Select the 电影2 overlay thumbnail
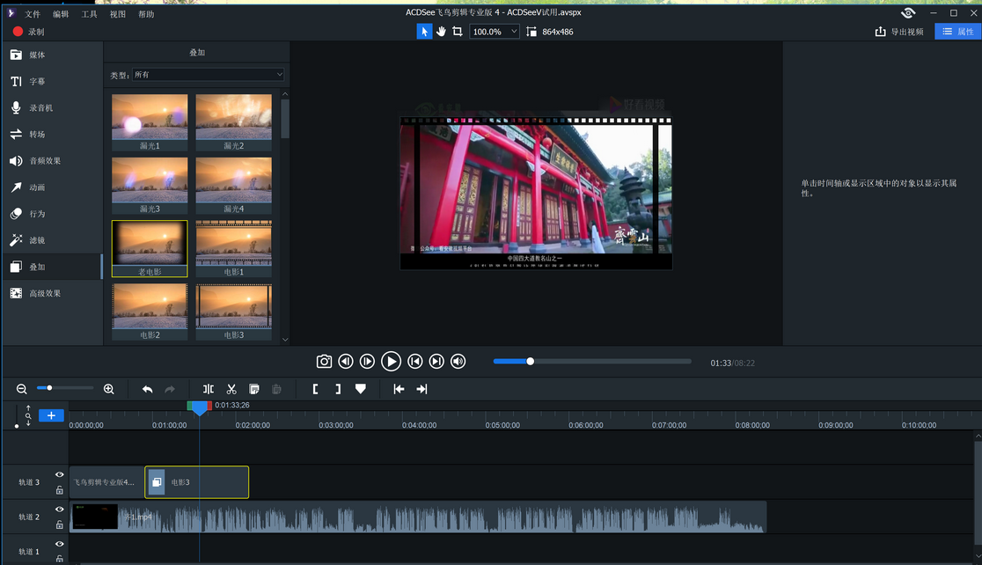Image resolution: width=982 pixels, height=565 pixels. point(150,312)
